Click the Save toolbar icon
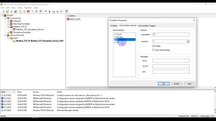The height and width of the screenshot is (121, 216). click(11, 11)
